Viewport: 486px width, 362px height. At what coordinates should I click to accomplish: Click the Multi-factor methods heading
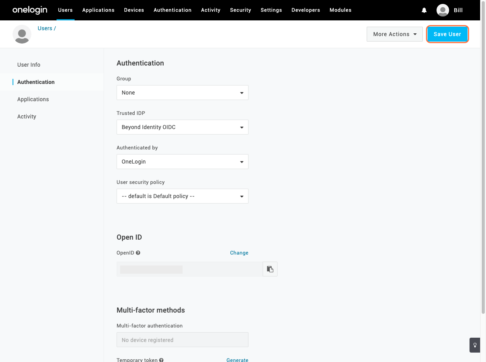pos(151,310)
